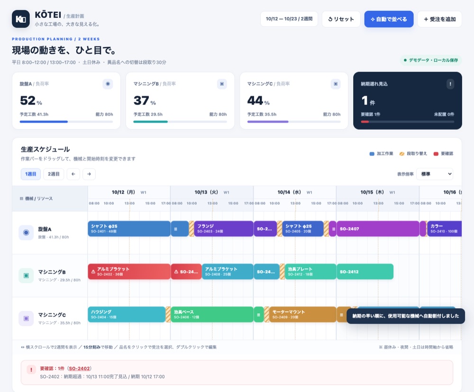Click green list-icon bar after 治具ベース
The image size is (474, 392).
click(258, 315)
